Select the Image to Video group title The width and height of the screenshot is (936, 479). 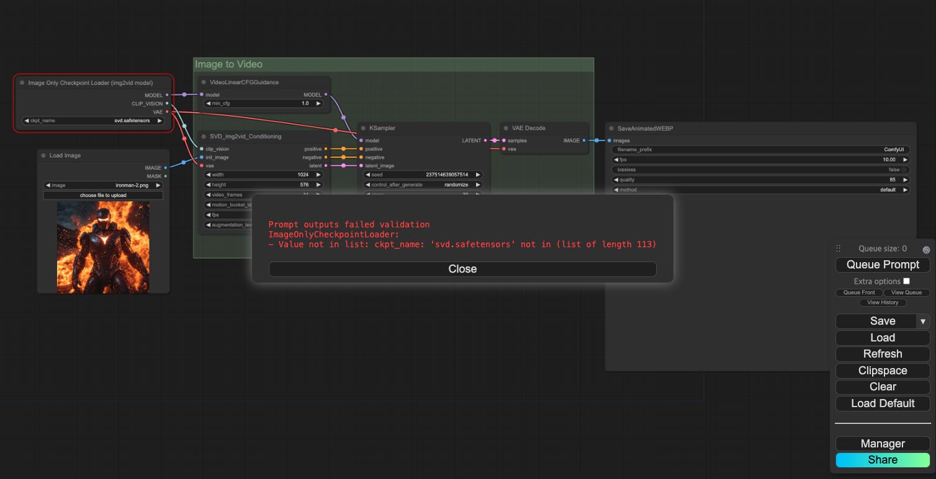coord(228,64)
